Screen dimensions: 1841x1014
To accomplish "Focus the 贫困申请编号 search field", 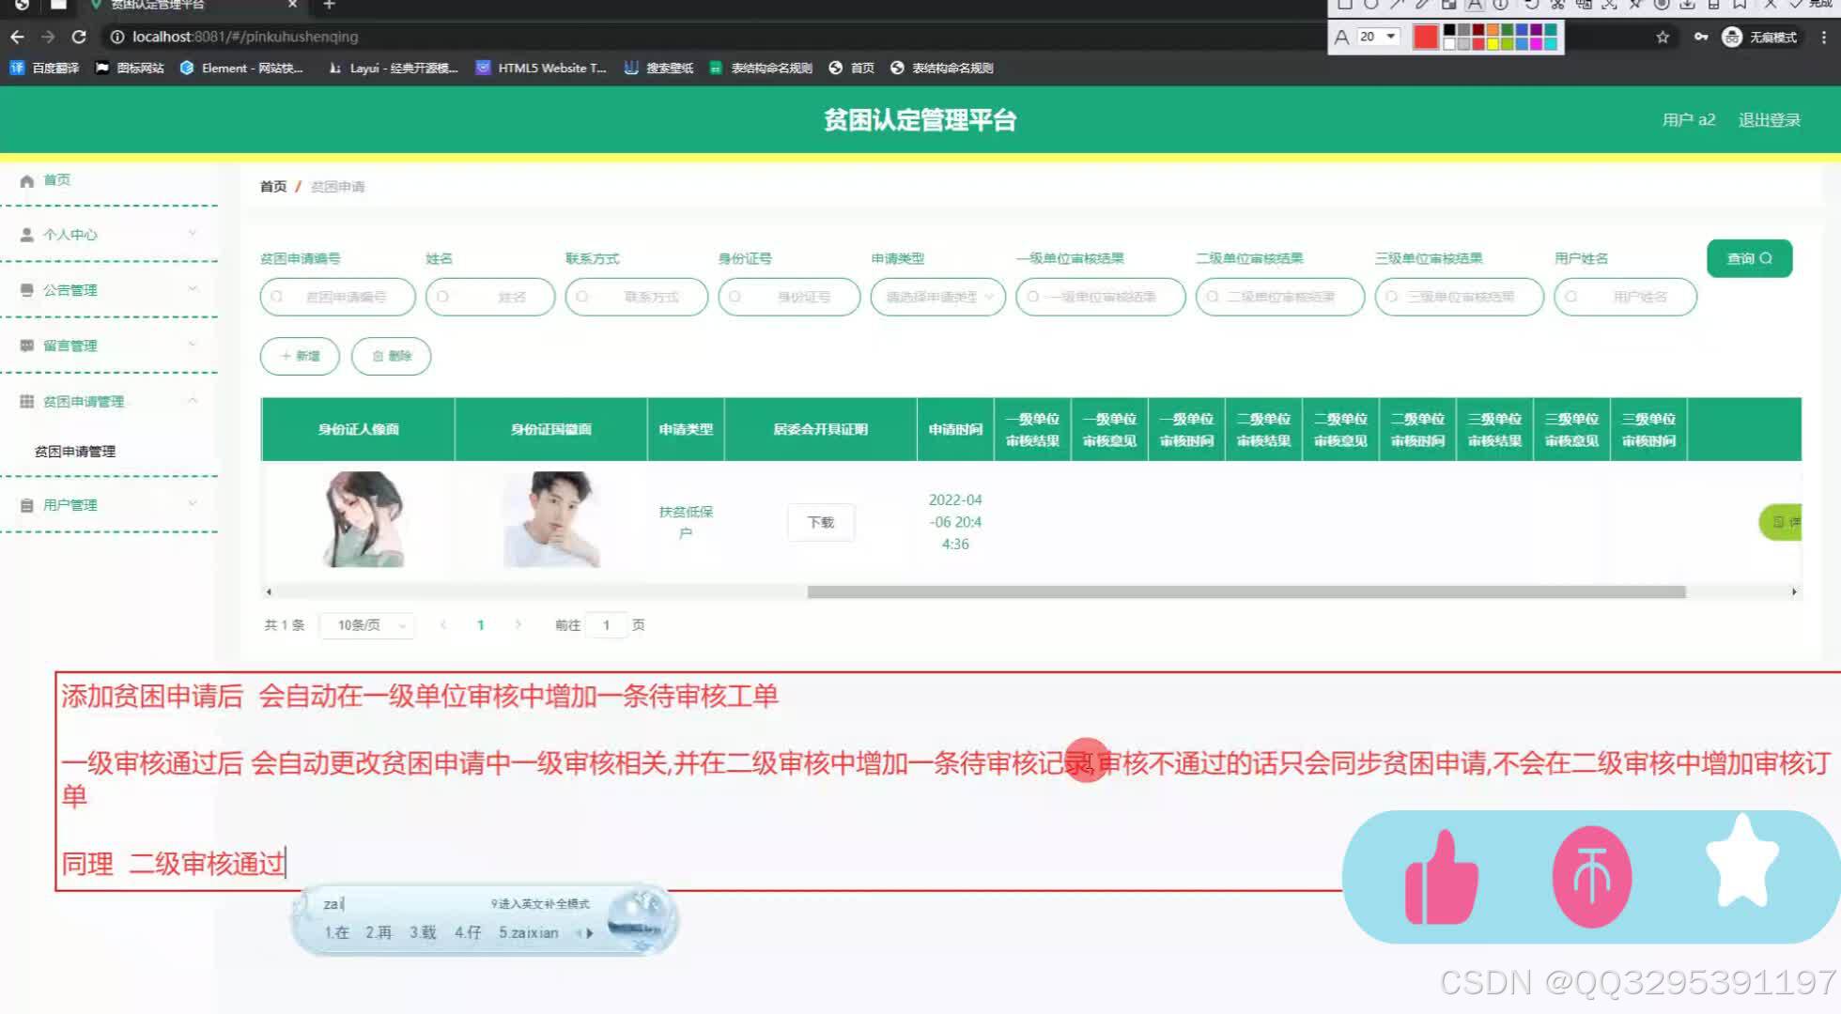I will coord(338,297).
